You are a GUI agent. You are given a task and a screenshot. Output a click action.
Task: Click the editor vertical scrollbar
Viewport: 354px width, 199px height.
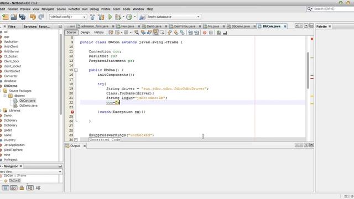coord(308,70)
